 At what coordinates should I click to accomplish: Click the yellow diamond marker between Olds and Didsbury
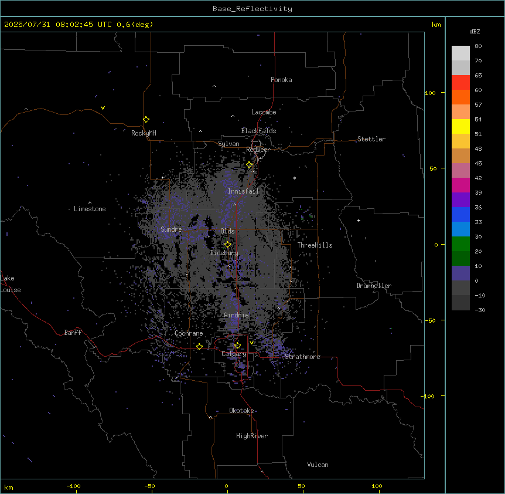click(227, 245)
